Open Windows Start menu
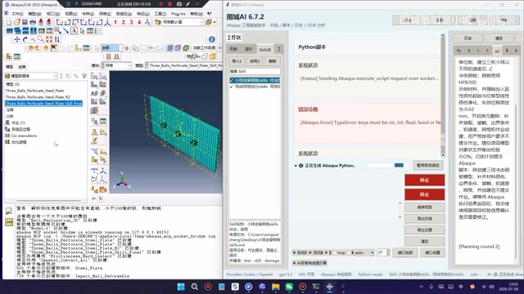The height and width of the screenshot is (294, 524). click(181, 287)
